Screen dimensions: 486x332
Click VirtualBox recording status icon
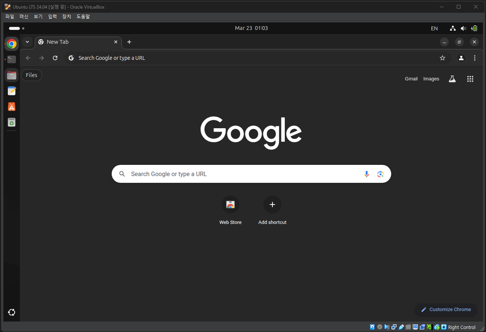[422, 327]
